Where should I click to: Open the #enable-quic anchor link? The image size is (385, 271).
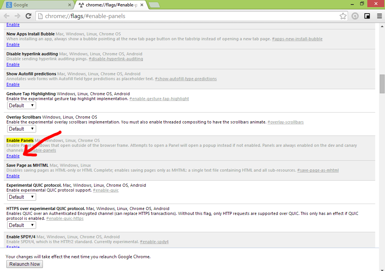point(106,190)
